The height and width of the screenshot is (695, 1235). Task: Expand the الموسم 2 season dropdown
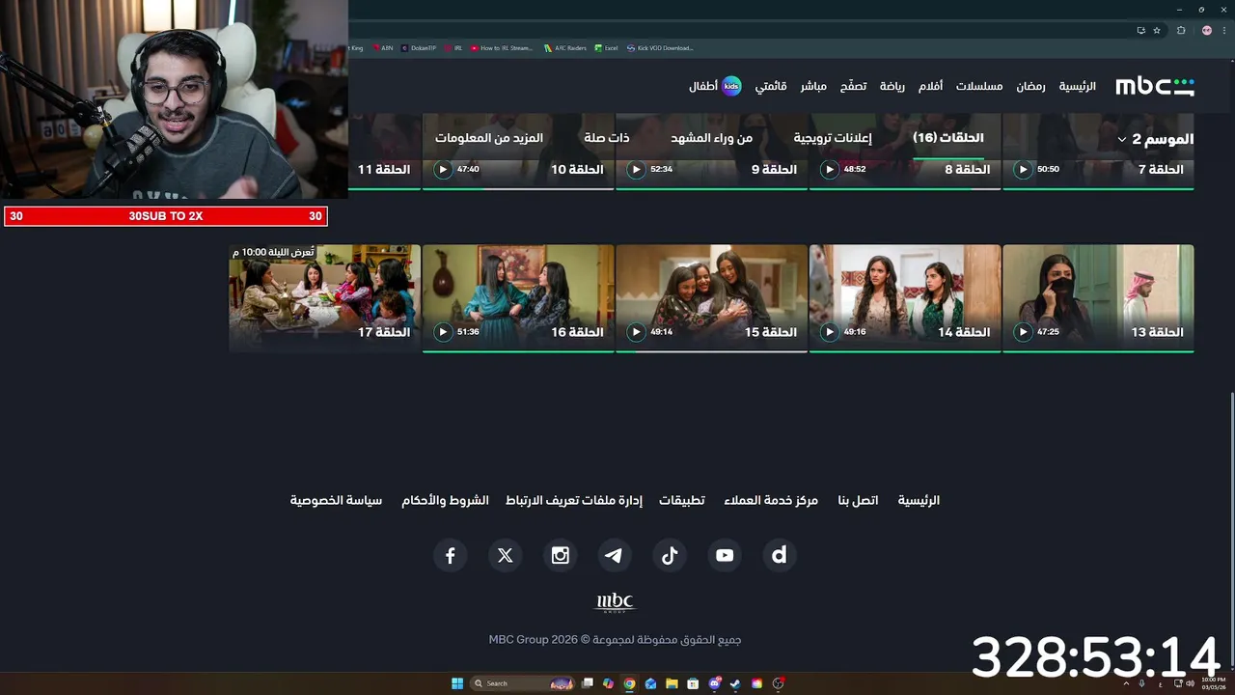coord(1155,139)
